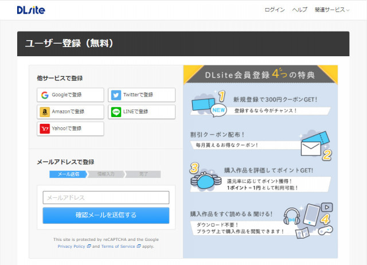The height and width of the screenshot is (265, 367).
Task: Click 購入作品を評価してポイントGET! heading
Action: click(x=268, y=170)
